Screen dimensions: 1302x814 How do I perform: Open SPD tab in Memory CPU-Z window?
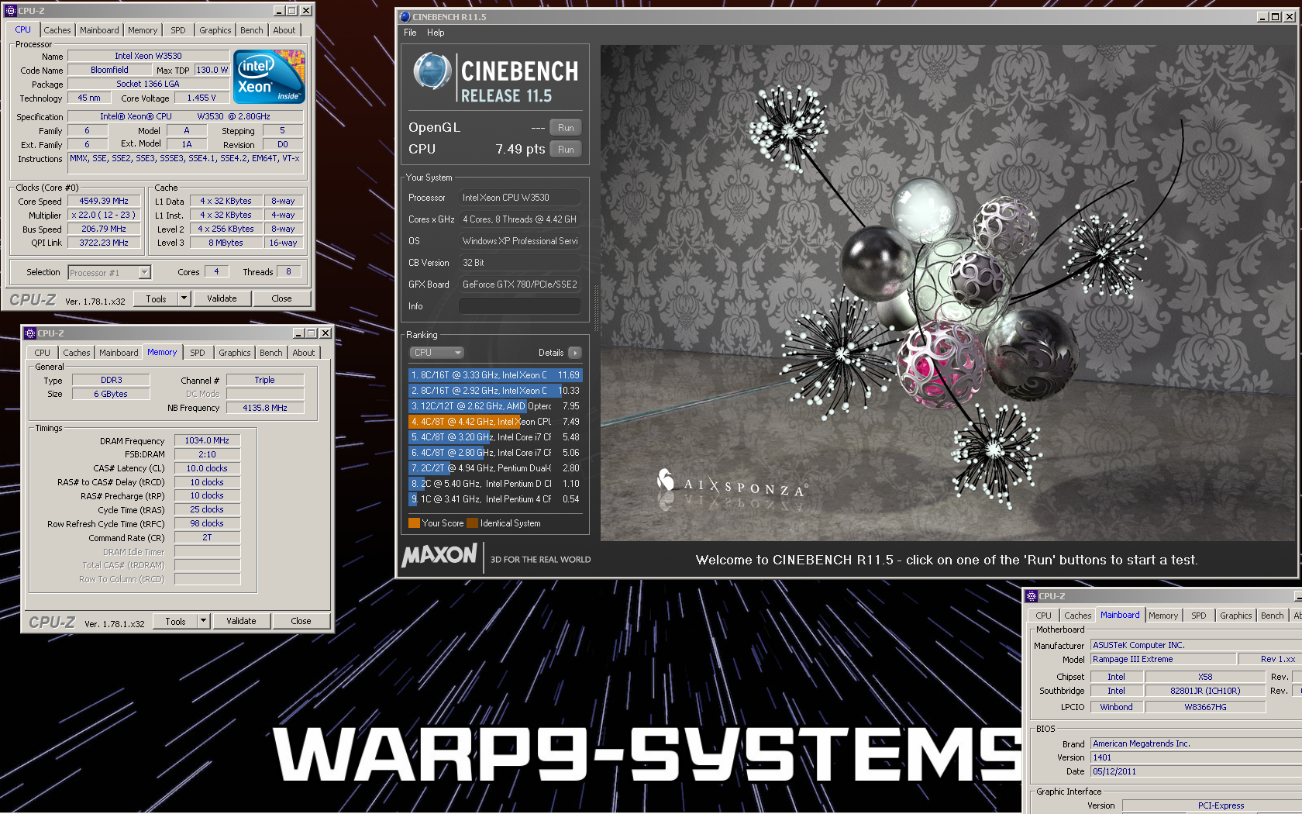click(198, 353)
